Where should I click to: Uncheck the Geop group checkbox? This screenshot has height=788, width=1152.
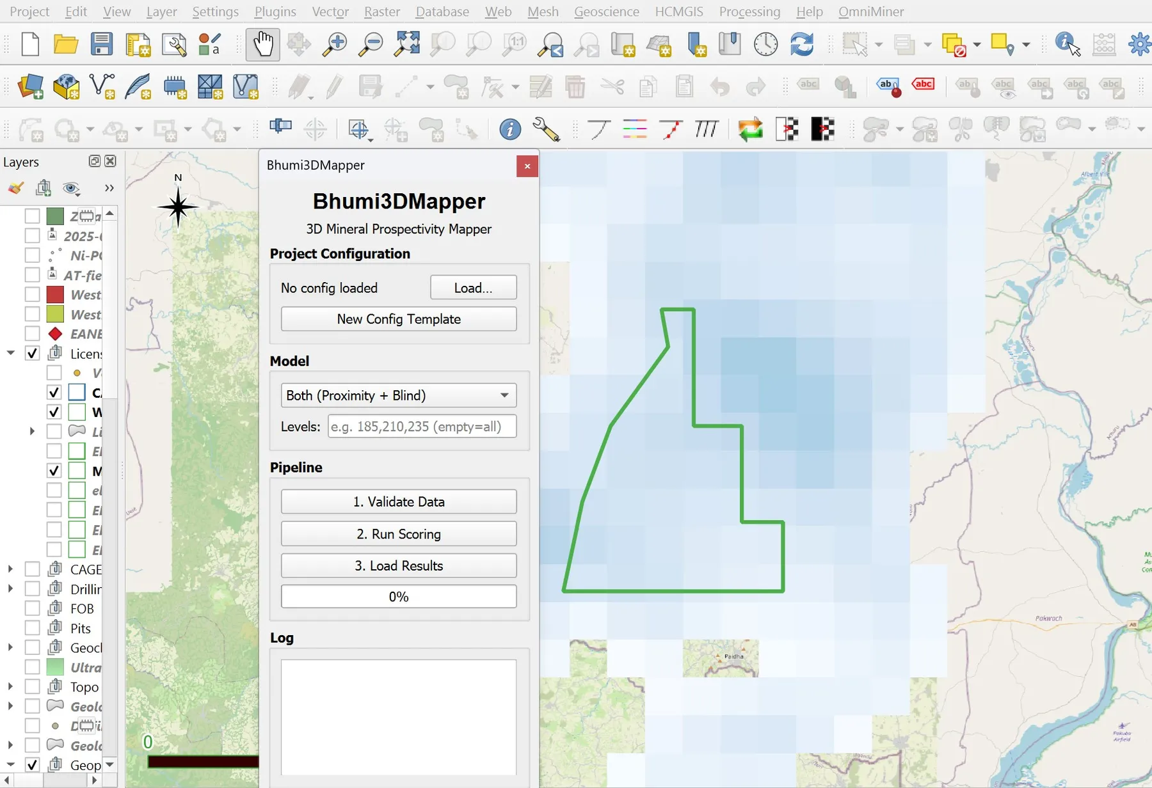pyautogui.click(x=32, y=765)
